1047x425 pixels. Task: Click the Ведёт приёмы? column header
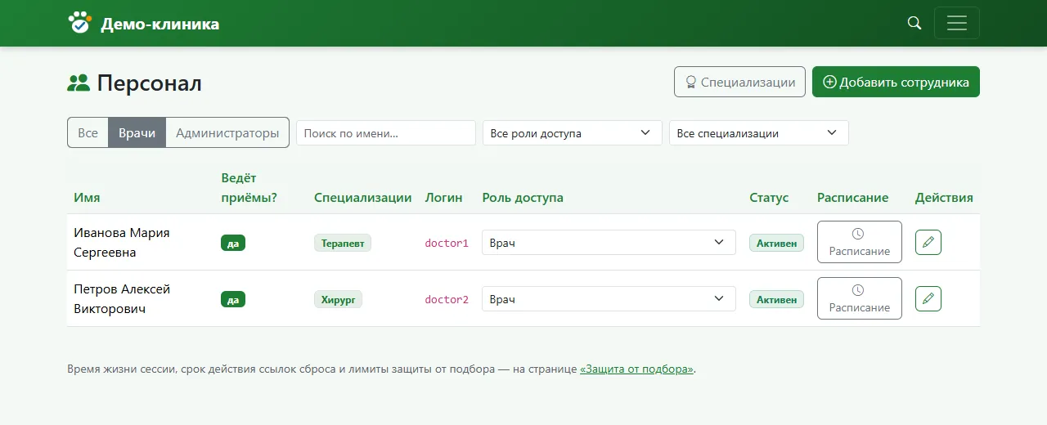[249, 187]
